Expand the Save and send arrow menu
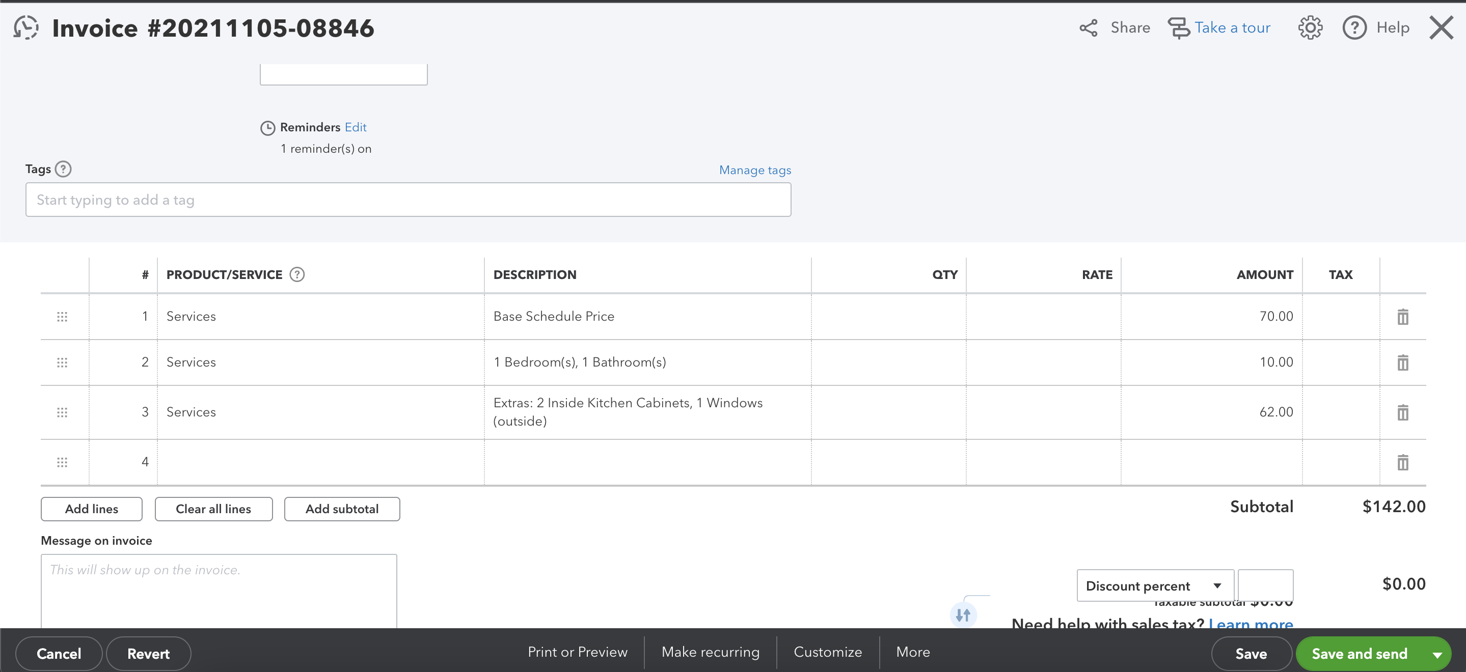 1437,654
